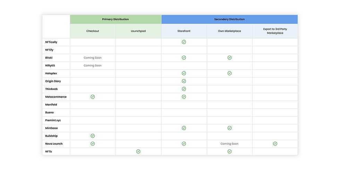
Task: Click the Mintbase Storefront check mark
Action: (184, 128)
